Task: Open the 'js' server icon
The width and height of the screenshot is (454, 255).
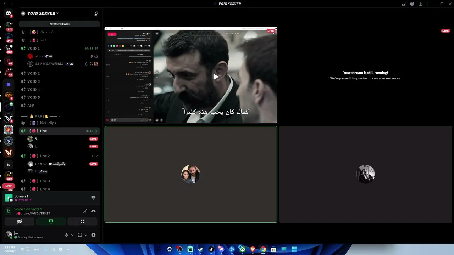Action: (9, 164)
